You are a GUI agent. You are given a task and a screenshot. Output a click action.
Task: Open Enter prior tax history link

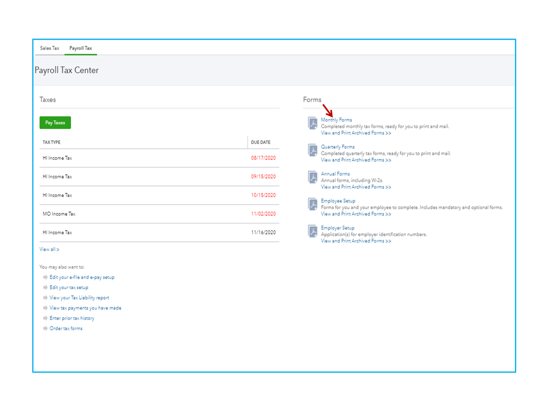(72, 318)
